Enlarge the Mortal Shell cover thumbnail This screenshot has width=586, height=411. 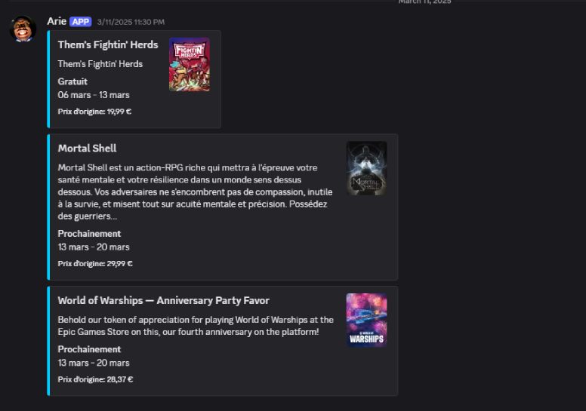366,168
